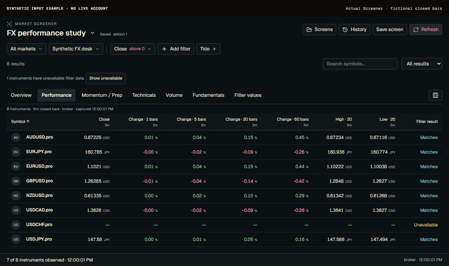Click the Show unavailable button
Screen dimensions: 449x266
pos(106,78)
